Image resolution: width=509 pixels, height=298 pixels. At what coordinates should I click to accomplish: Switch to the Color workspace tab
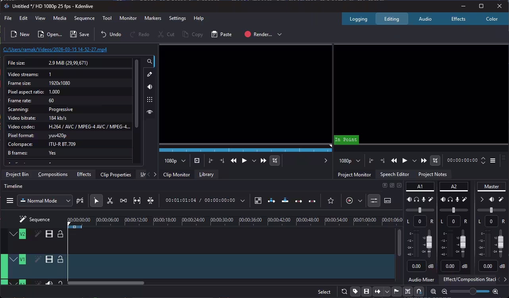(x=492, y=19)
